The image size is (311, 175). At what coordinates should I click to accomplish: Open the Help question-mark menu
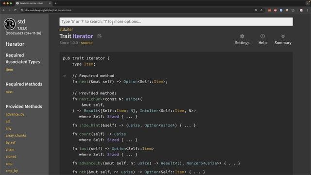(x=262, y=39)
